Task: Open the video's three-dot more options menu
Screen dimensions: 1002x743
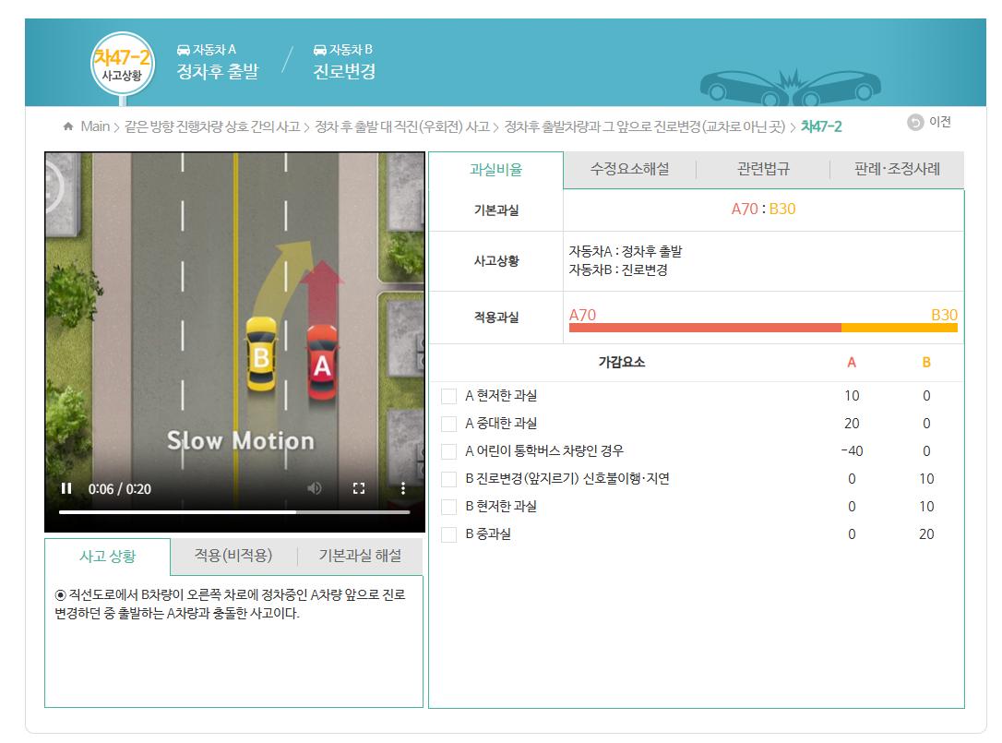Action: (x=402, y=489)
